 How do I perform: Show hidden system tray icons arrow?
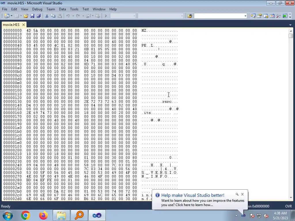pyautogui.click(x=236, y=216)
